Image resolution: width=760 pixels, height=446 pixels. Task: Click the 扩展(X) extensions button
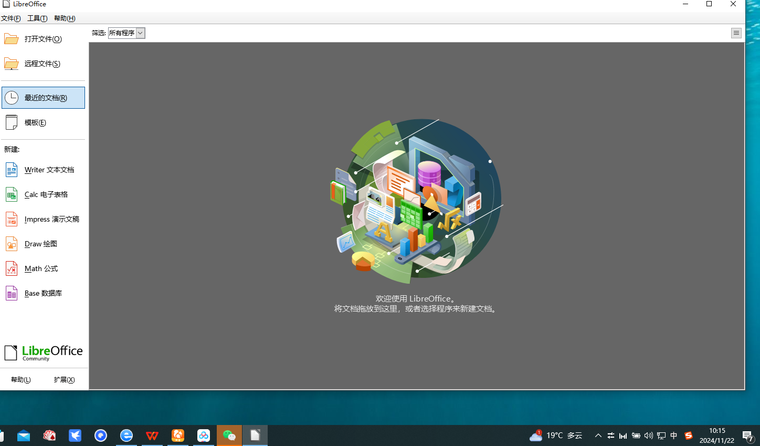coord(64,380)
